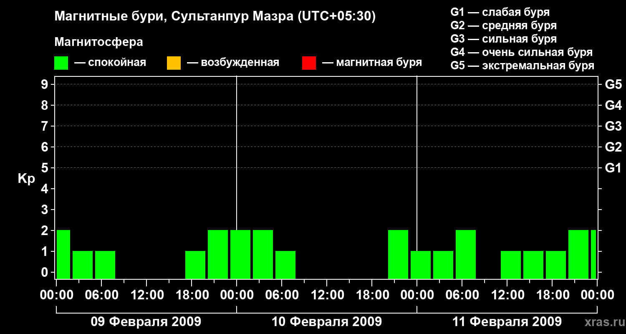Click the Kp 1 bar after 18:00 on 09 Февраля
This screenshot has height=334, width=626.
tap(195, 265)
